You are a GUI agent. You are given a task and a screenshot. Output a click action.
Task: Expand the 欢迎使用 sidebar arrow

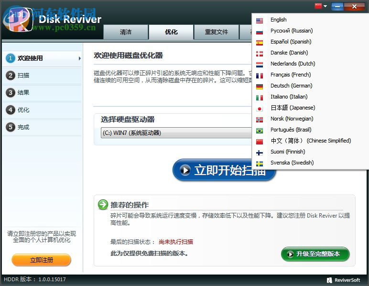tap(79, 58)
